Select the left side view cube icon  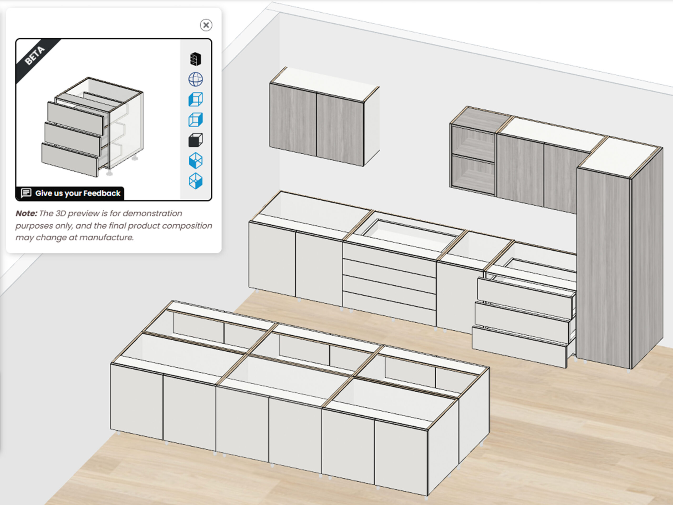click(x=196, y=99)
